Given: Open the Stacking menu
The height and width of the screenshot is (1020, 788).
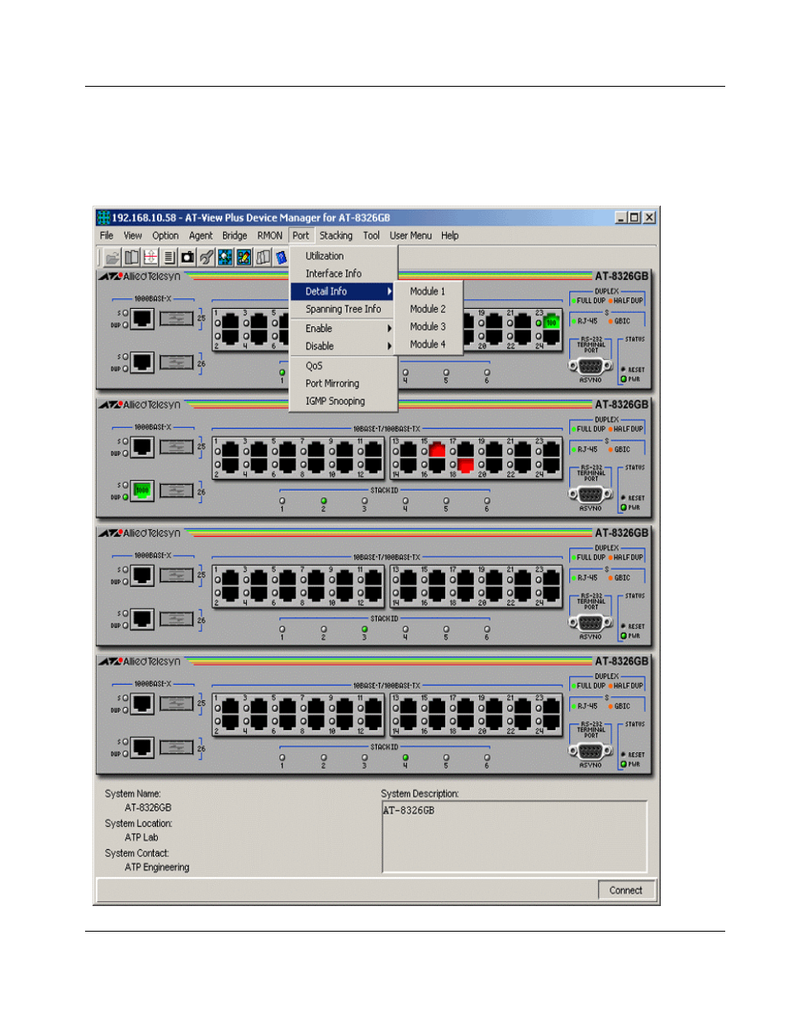Looking at the screenshot, I should 336,235.
